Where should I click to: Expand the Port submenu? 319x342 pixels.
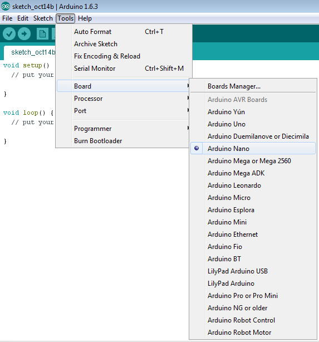coord(123,111)
